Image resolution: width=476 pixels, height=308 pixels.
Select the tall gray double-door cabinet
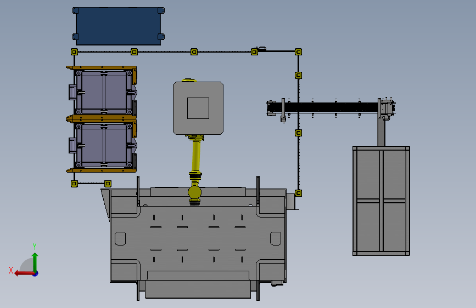(381, 201)
